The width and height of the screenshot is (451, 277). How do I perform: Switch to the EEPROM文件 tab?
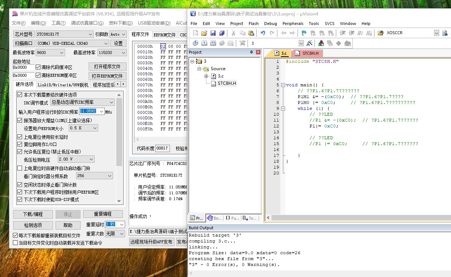[164, 35]
